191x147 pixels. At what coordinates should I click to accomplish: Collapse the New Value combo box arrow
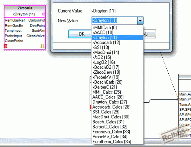[x=140, y=21]
